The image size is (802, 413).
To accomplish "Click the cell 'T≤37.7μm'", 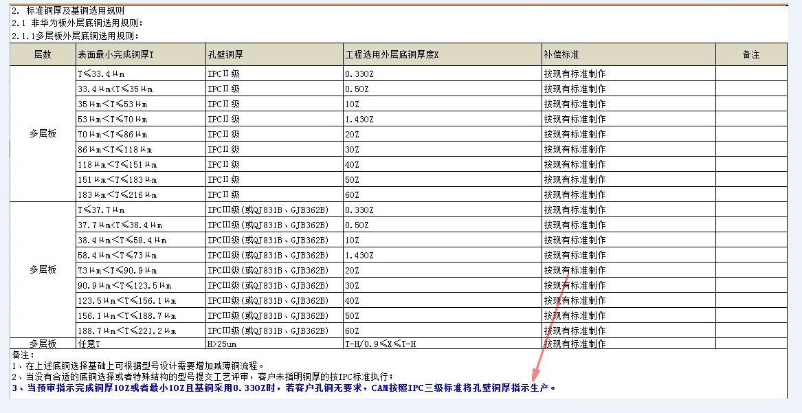I will (141, 210).
